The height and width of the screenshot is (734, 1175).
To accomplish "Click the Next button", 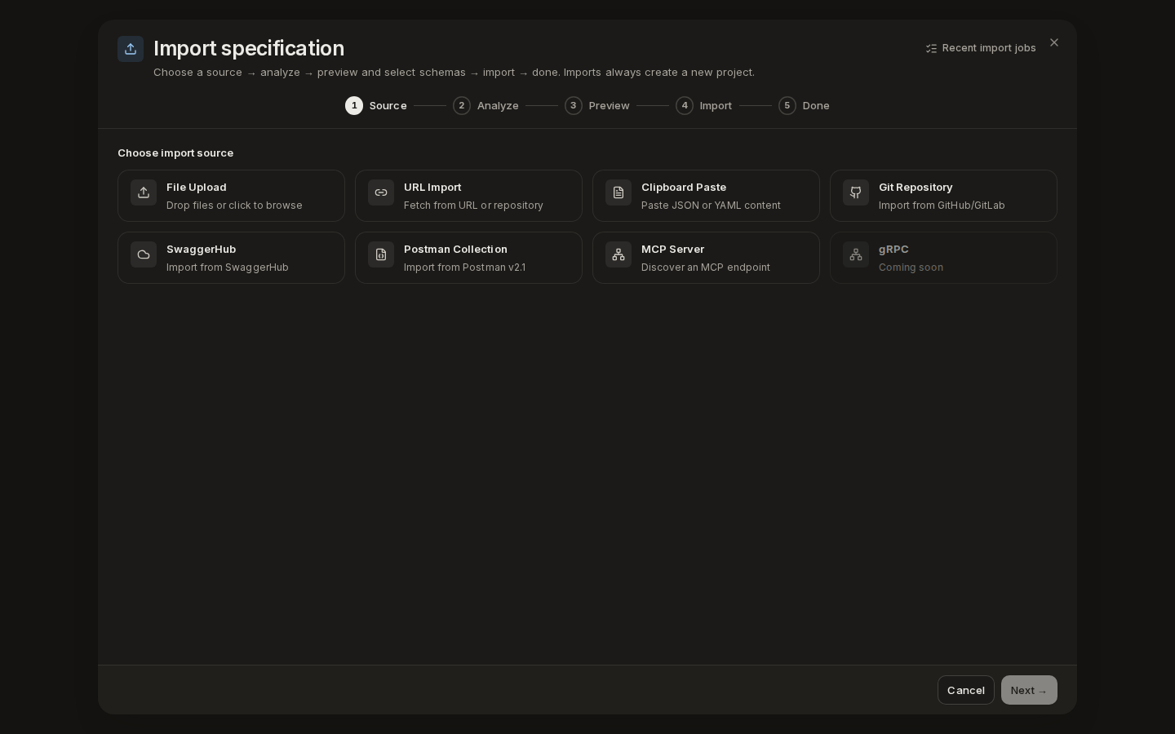I will [x=1029, y=690].
